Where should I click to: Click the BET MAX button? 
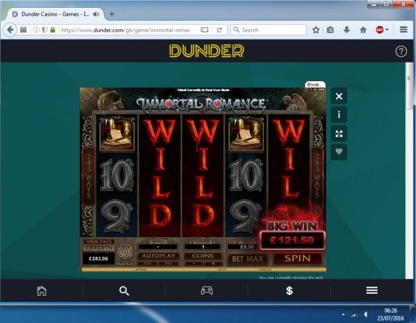click(x=247, y=259)
